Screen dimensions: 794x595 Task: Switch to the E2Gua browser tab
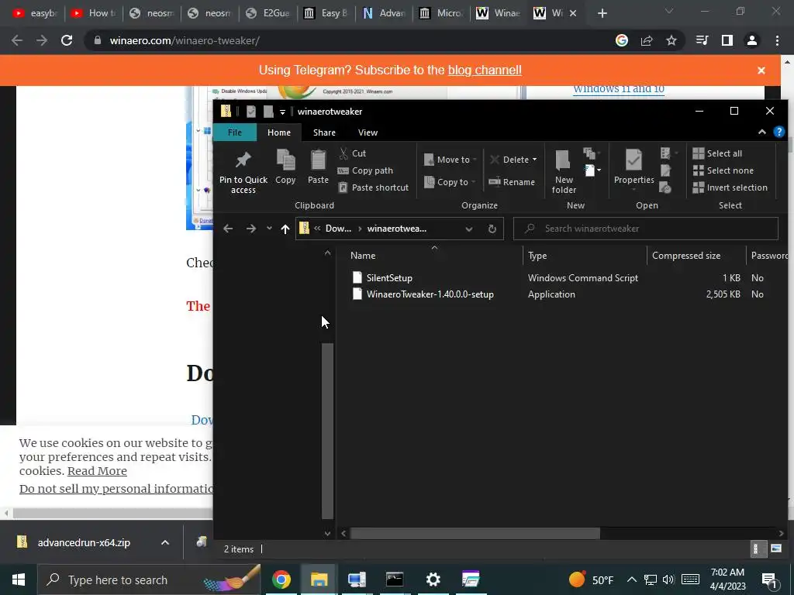(x=268, y=13)
